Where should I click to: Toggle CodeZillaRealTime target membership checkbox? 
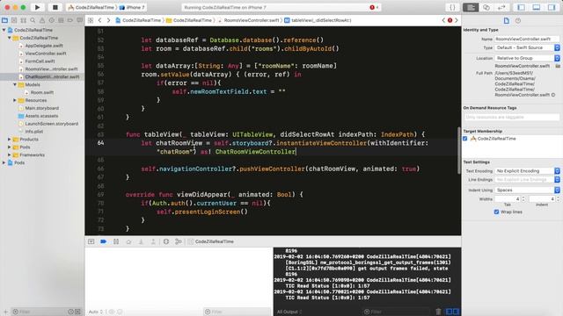click(465, 139)
